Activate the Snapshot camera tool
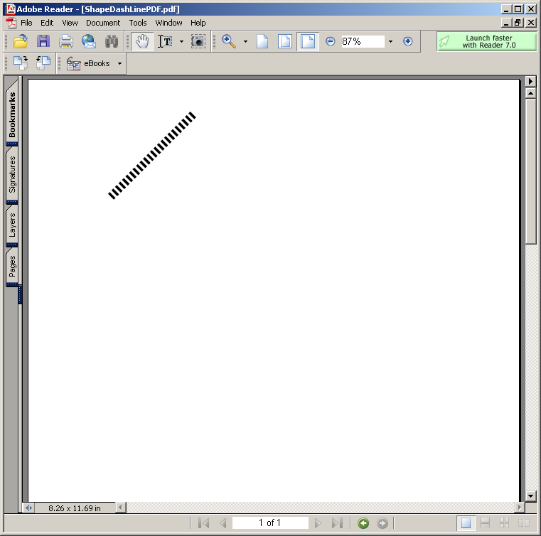This screenshot has width=541, height=536. click(198, 41)
